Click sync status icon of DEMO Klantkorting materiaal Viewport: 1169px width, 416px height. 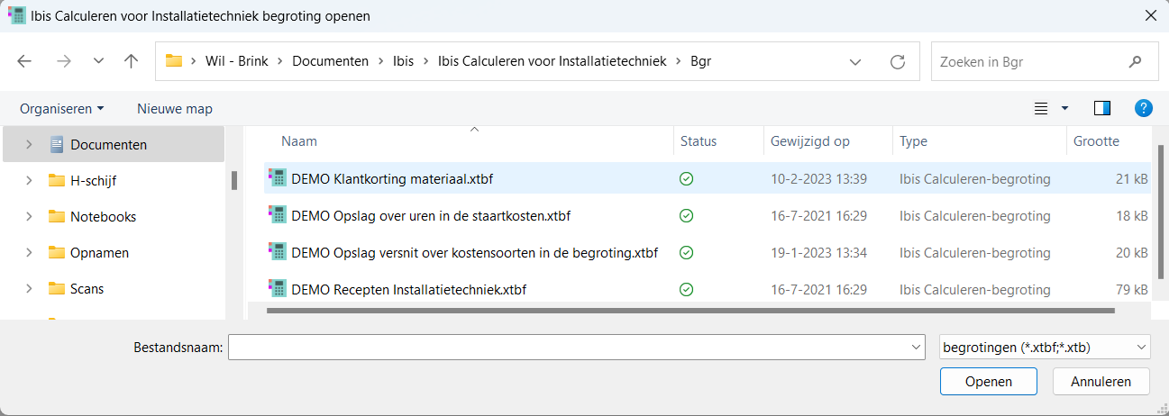687,179
